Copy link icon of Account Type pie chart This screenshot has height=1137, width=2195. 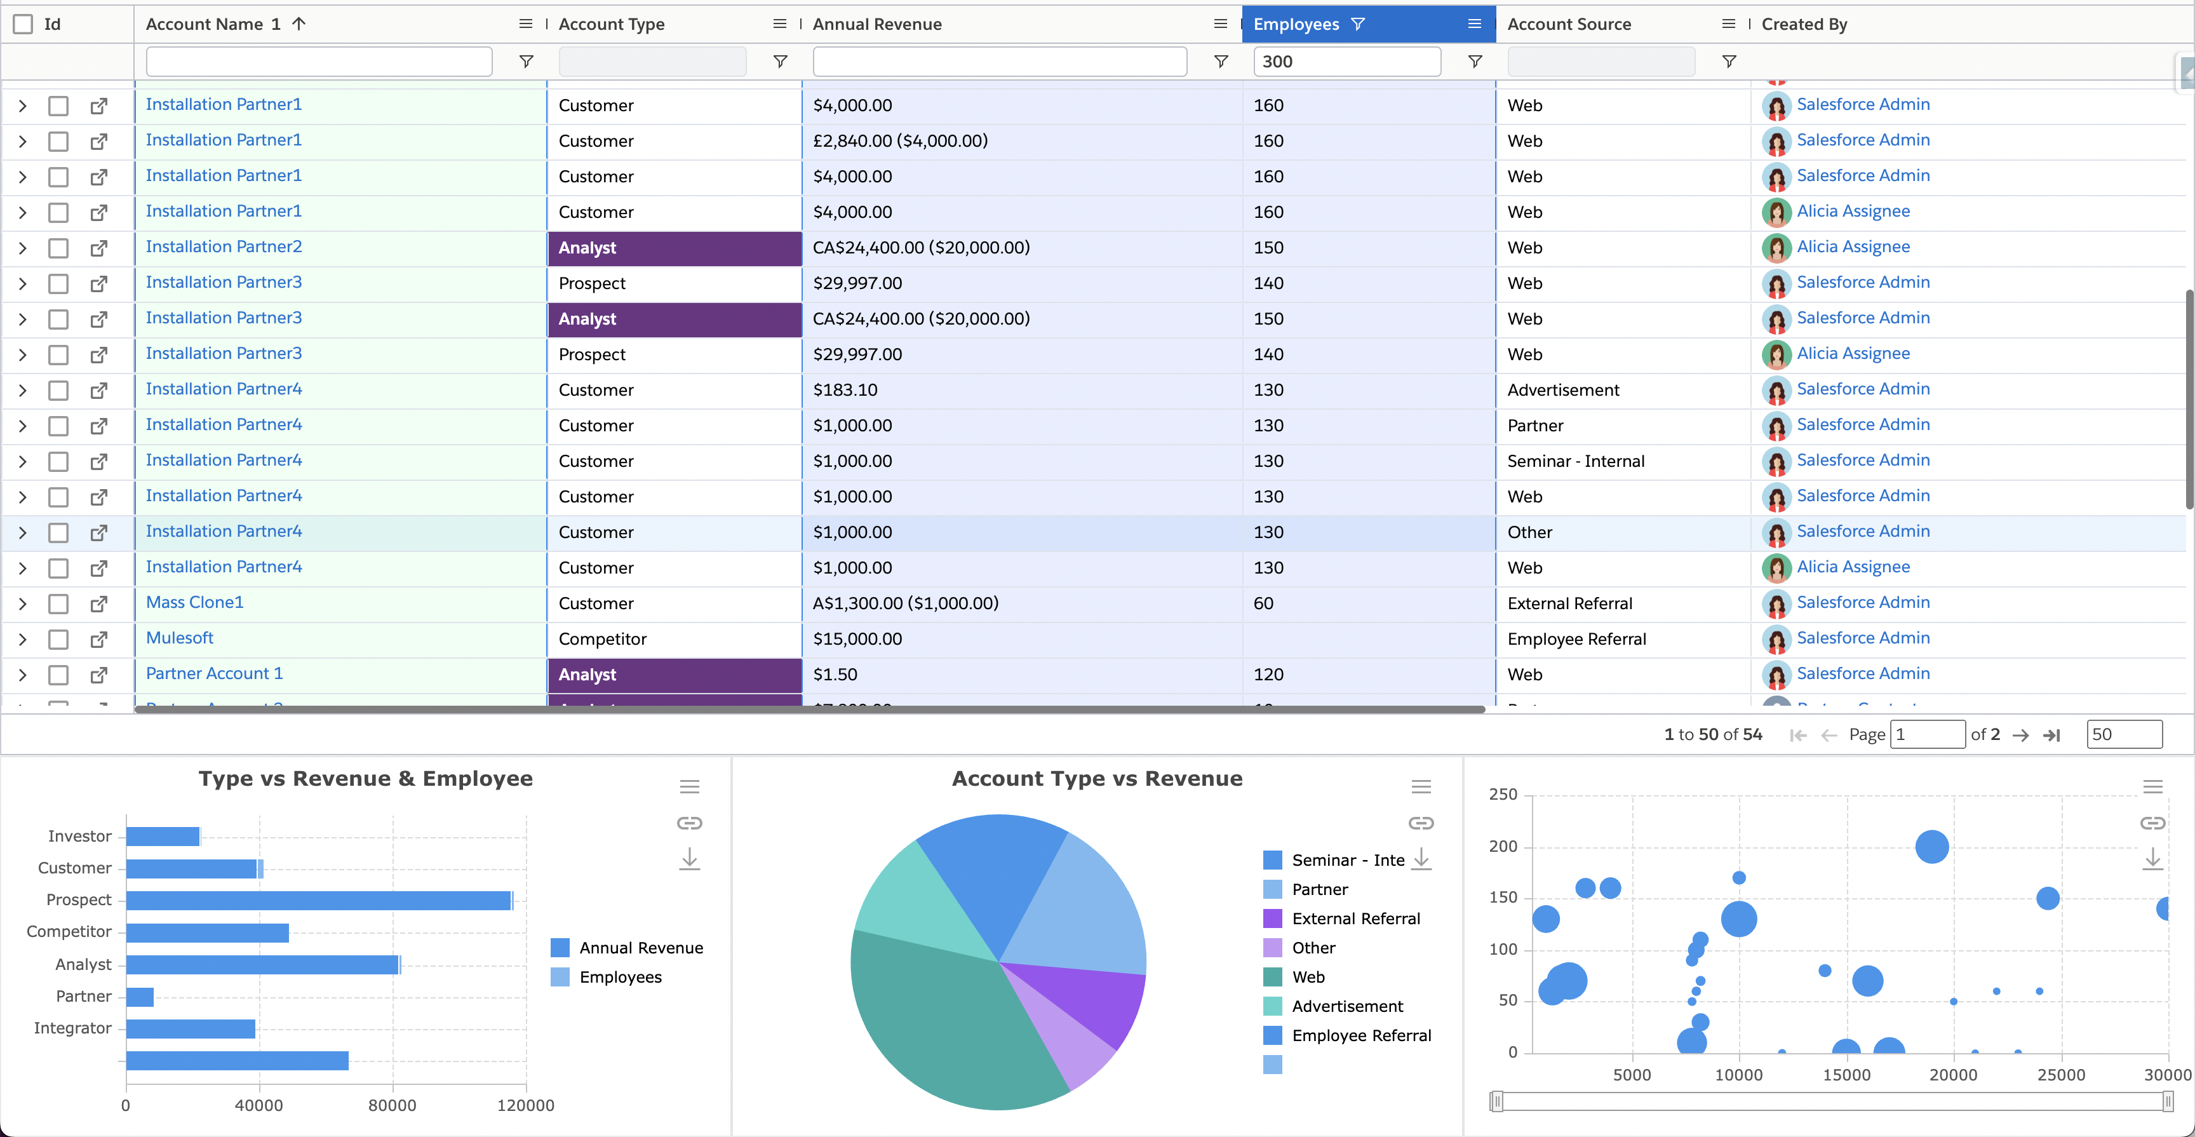pos(1420,823)
